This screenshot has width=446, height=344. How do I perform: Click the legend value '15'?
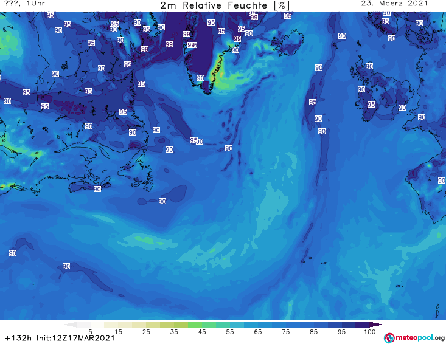tap(118, 332)
